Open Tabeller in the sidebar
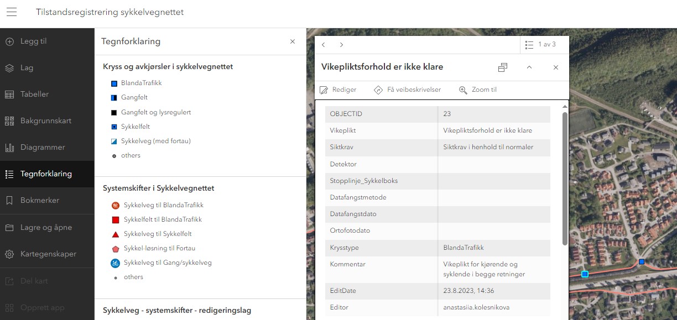The height and width of the screenshot is (320, 677). [x=34, y=95]
